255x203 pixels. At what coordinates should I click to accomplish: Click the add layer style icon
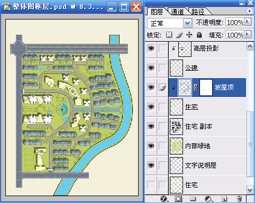pyautogui.click(x=163, y=199)
